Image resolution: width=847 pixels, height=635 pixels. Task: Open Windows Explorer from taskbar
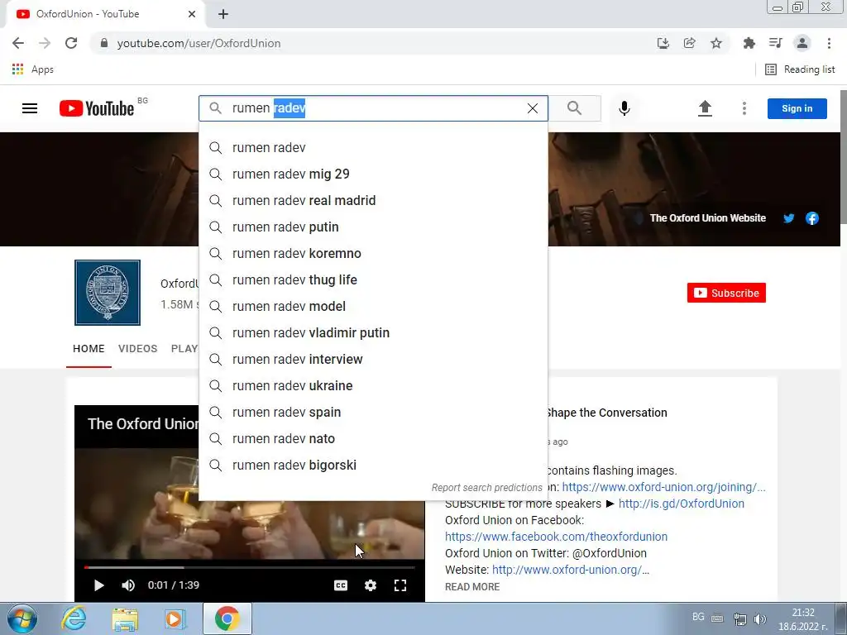coord(125,618)
